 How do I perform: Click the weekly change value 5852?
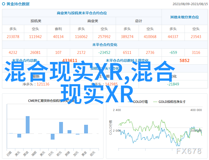[185, 60]
